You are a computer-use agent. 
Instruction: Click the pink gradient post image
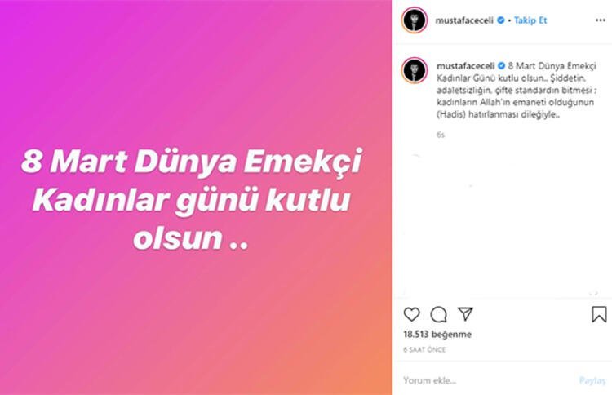point(196,197)
